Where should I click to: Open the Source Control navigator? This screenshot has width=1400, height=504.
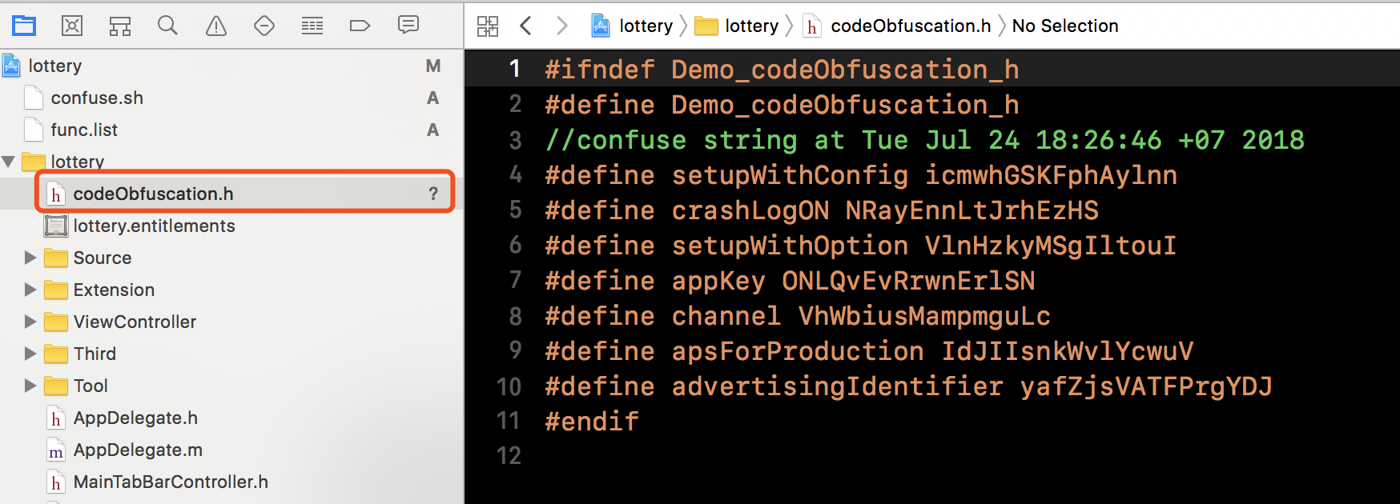(x=72, y=26)
